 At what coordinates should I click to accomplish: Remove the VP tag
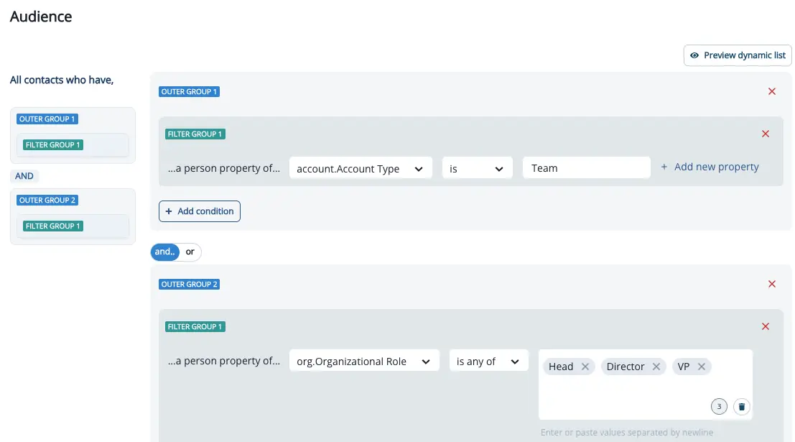tap(702, 366)
